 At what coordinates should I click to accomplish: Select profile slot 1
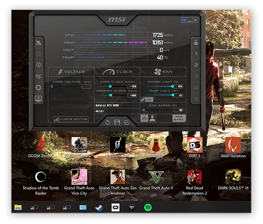click(x=196, y=54)
